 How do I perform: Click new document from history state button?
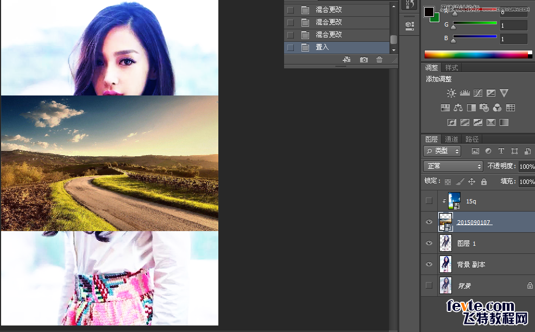coord(346,60)
